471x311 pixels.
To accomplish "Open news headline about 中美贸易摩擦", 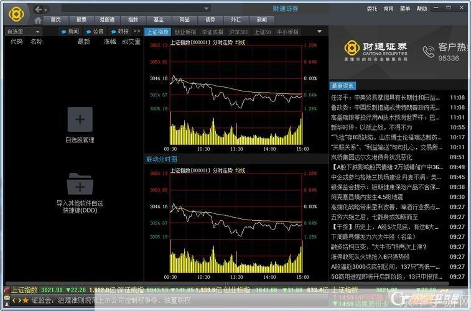I will tap(394, 98).
